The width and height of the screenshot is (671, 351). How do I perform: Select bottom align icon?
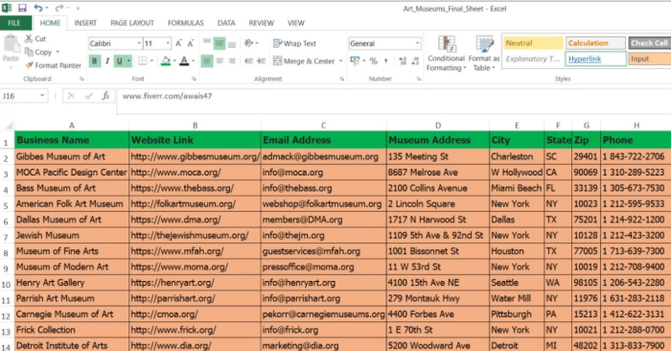point(232,43)
